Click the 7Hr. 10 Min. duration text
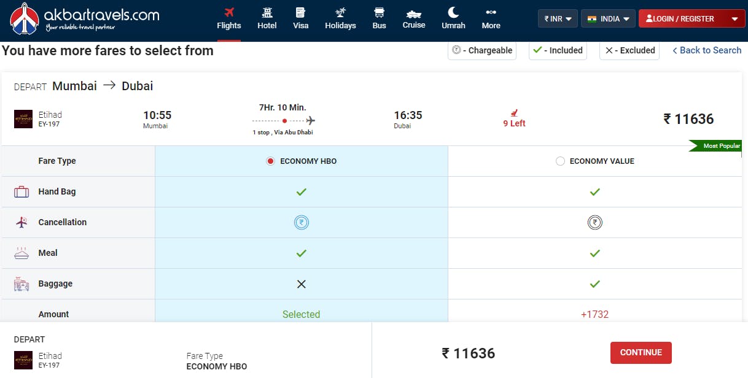Screen dimensions: 748x378 [x=282, y=107]
